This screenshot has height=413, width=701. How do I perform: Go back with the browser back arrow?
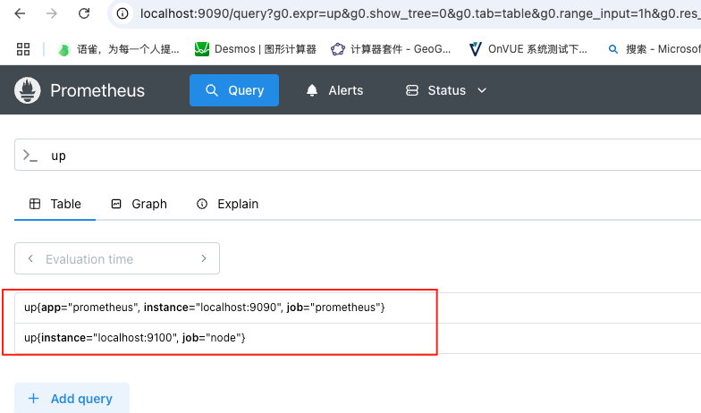click(x=20, y=13)
